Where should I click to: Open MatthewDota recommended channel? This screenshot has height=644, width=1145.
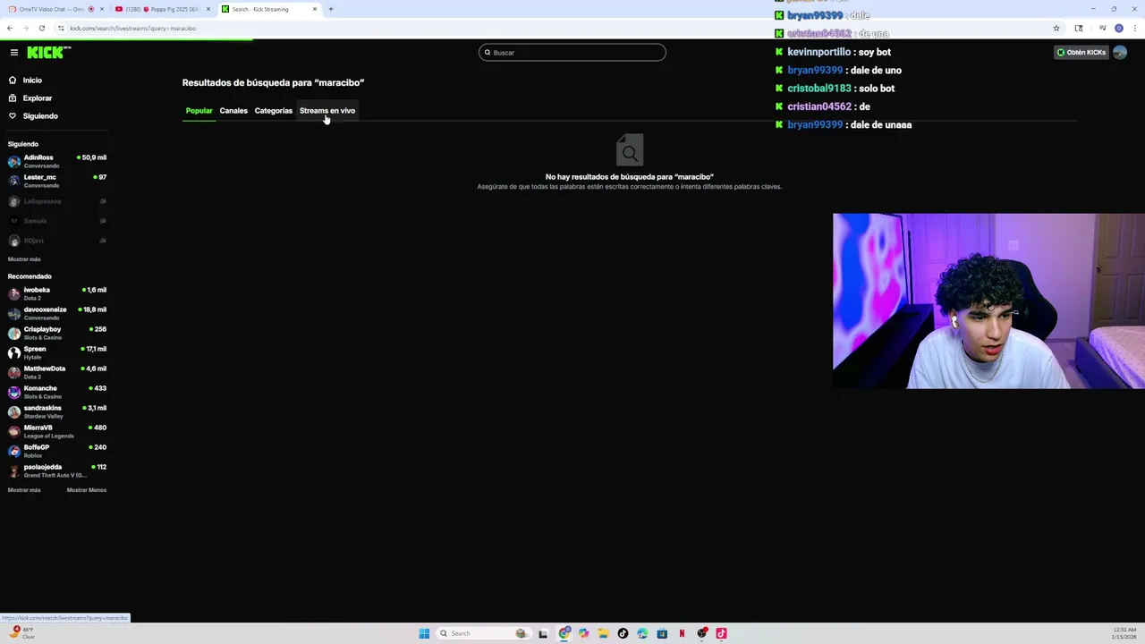pos(56,372)
